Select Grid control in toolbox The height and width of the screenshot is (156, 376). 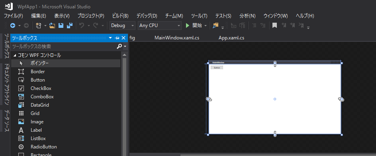(x=65, y=113)
